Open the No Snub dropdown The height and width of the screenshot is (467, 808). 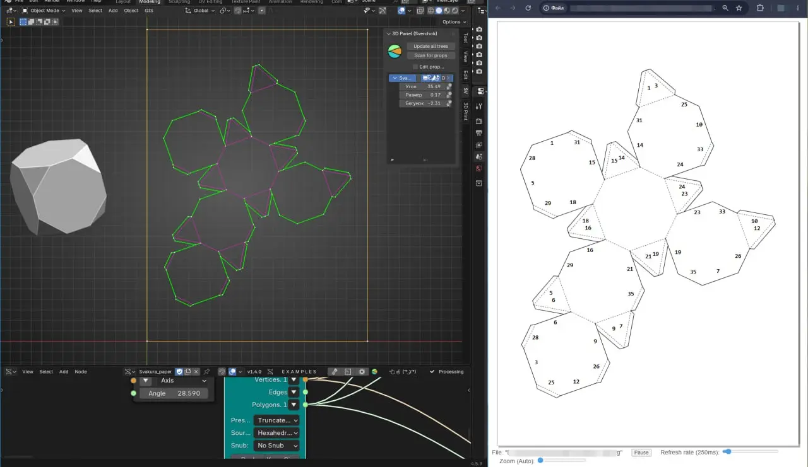pyautogui.click(x=276, y=446)
